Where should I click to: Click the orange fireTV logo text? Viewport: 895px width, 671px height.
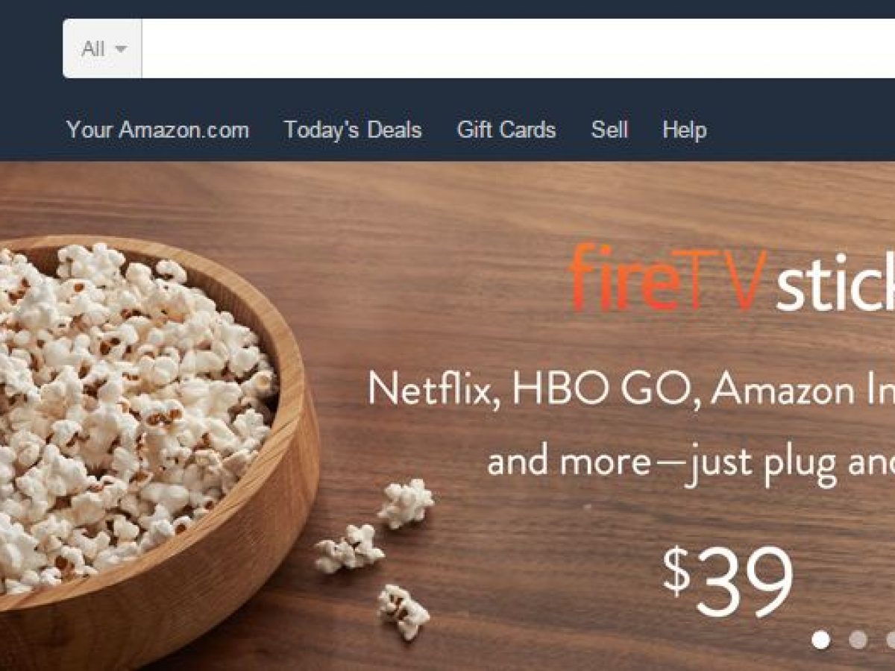tap(668, 279)
